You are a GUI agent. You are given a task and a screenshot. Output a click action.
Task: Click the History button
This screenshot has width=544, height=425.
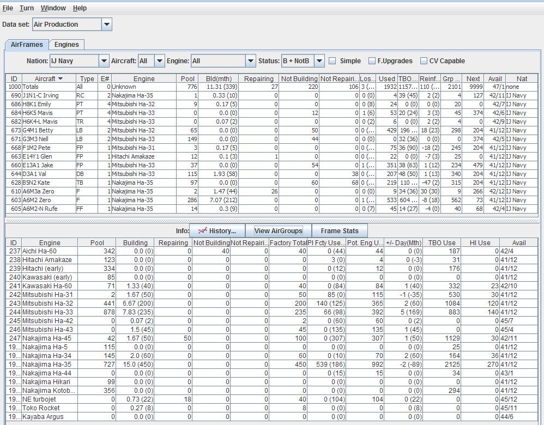coord(217,230)
